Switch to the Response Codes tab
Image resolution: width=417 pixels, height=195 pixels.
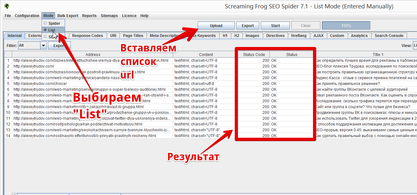(x=87, y=36)
